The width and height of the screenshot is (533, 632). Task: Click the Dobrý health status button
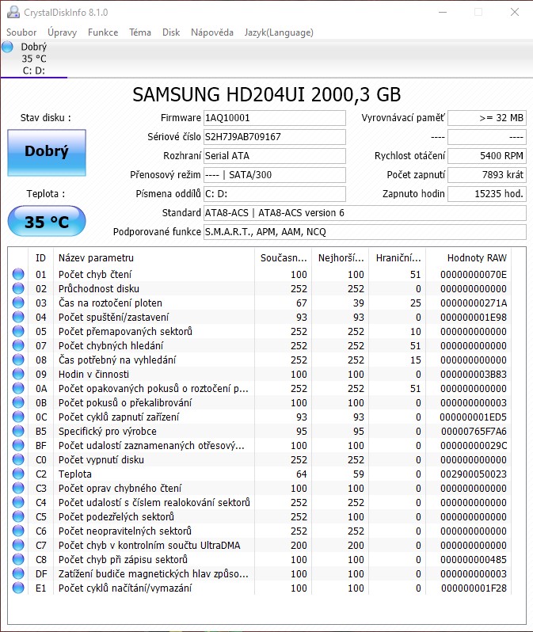(47, 153)
